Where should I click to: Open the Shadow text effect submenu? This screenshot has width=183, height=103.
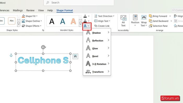pos(97,33)
